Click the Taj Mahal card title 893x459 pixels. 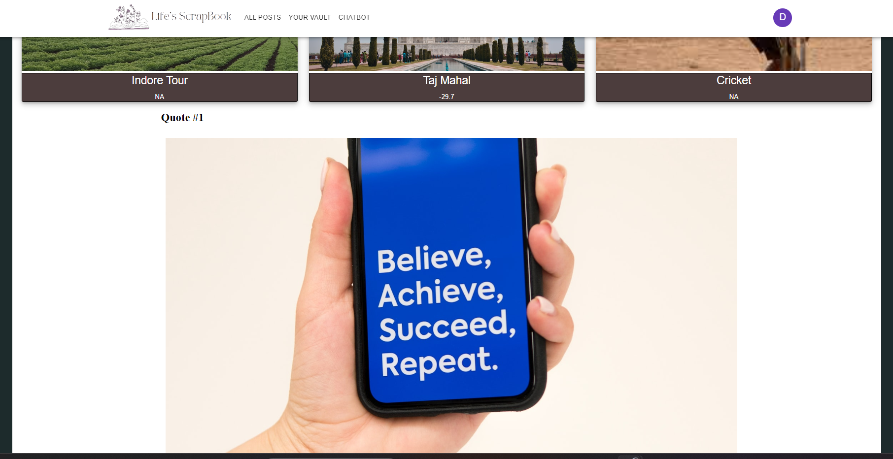pos(446,80)
